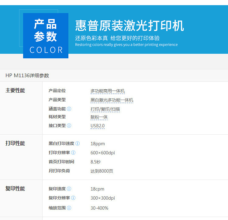Click the 惠普原装激光打印机 banner title
This screenshot has height=220, width=228.
tap(130, 26)
